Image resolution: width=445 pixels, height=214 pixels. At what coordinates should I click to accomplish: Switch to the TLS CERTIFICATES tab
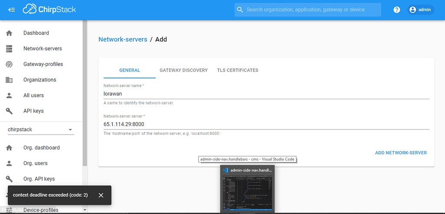tap(238, 70)
